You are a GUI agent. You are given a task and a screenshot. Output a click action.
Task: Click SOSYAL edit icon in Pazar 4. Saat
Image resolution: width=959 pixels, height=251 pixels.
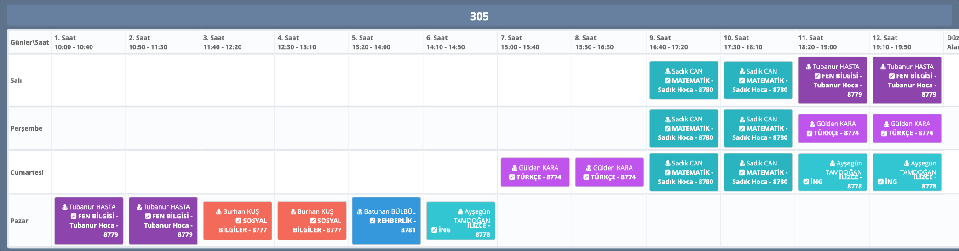coord(313,221)
